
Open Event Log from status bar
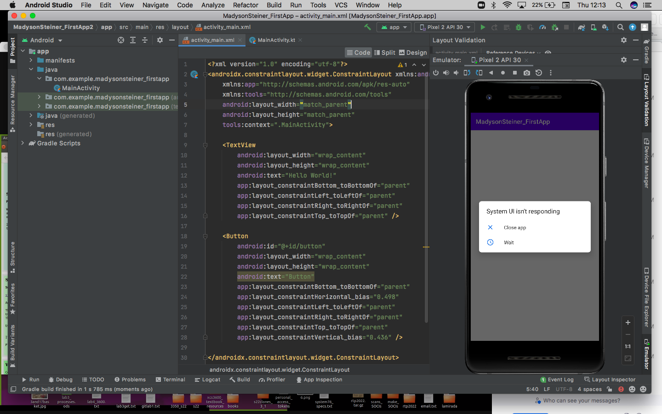pyautogui.click(x=557, y=379)
